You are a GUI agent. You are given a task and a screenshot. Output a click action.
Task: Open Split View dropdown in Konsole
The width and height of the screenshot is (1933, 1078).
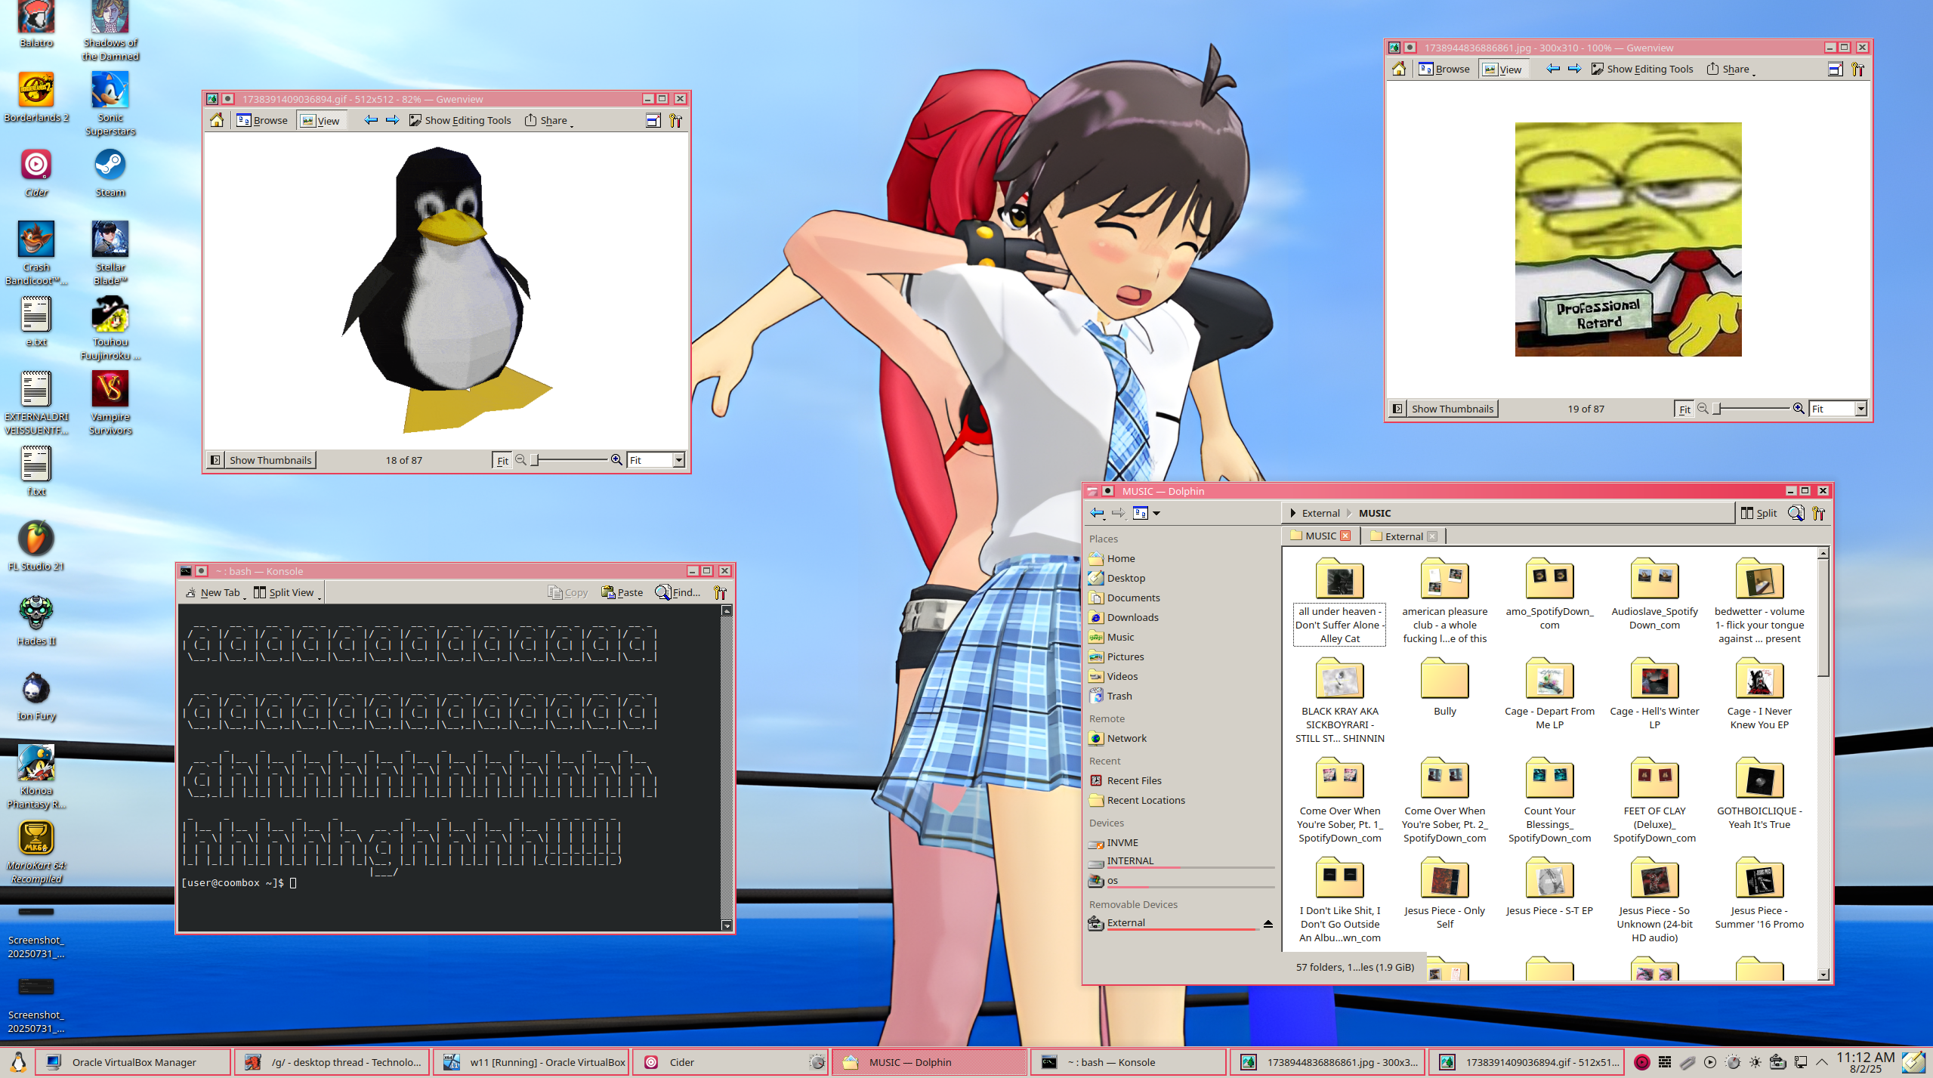pyautogui.click(x=288, y=592)
